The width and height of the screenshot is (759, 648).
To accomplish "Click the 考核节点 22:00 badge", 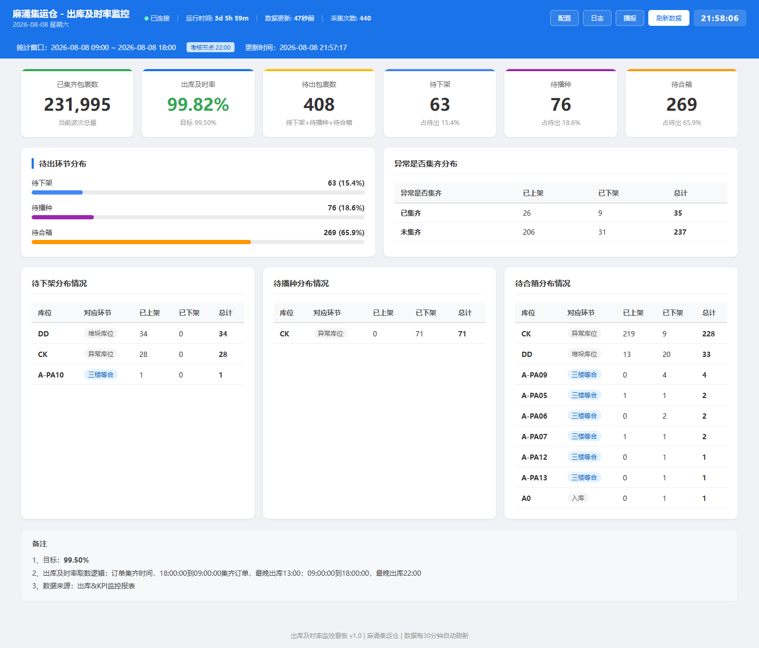I will (x=210, y=47).
